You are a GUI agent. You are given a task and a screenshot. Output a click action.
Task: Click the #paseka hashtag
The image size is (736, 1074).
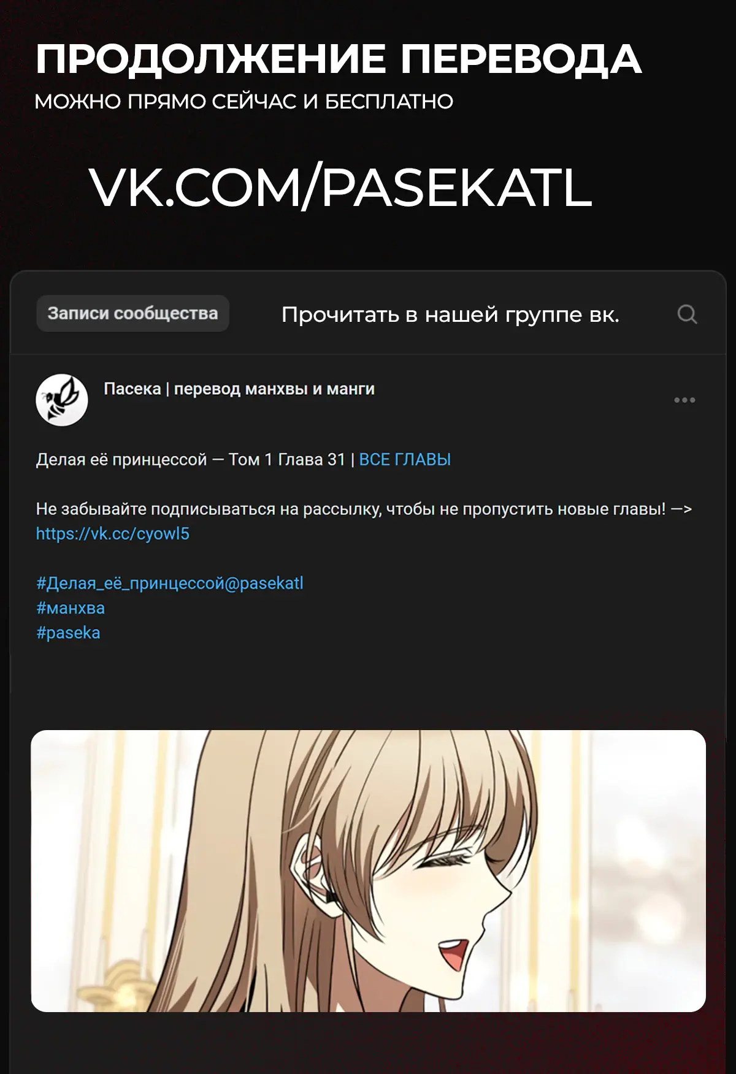click(x=68, y=633)
